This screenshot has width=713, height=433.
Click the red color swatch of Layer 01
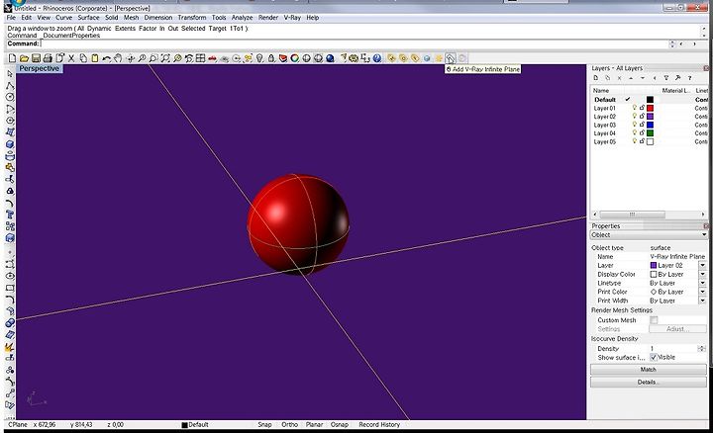click(651, 108)
